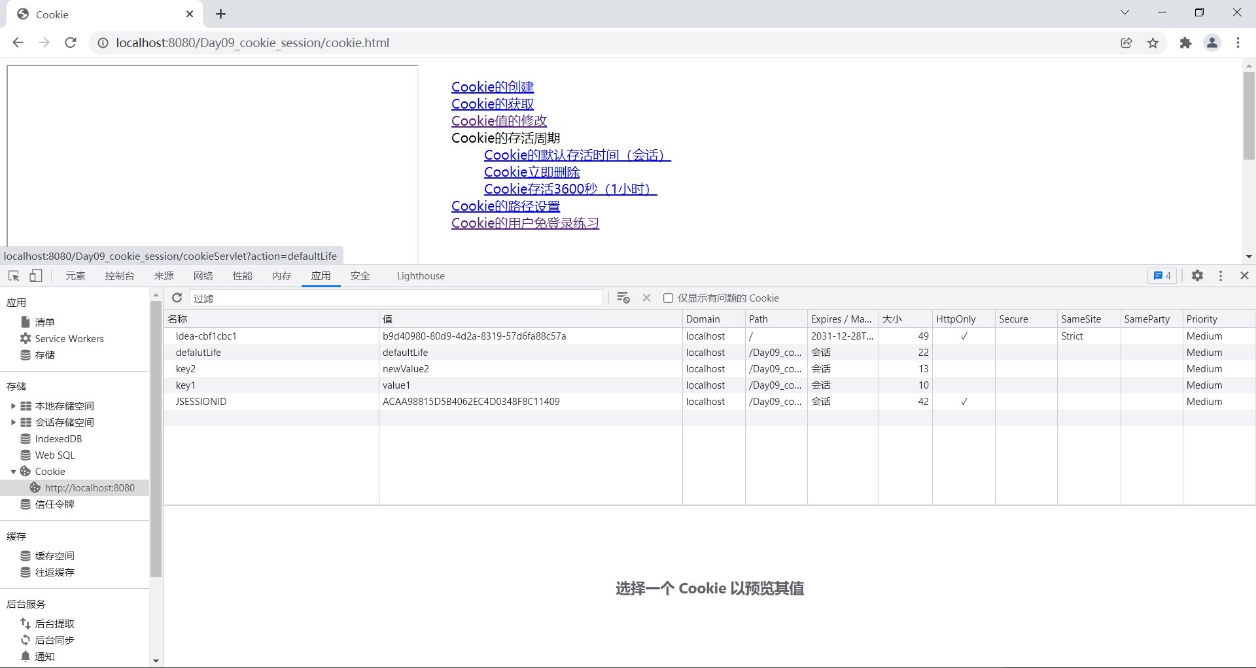Open the Chrome three-dot menu
Viewport: 1256px width, 668px height.
[x=1238, y=43]
